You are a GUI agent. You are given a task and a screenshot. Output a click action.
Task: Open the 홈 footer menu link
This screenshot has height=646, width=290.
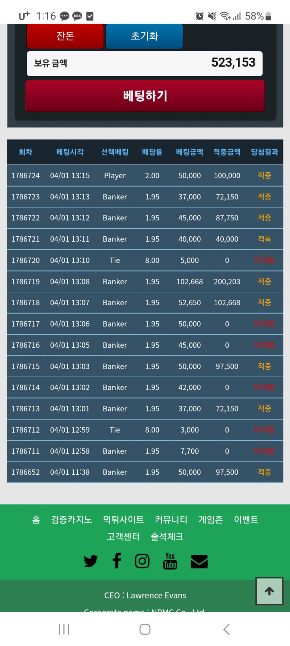pyautogui.click(x=36, y=520)
